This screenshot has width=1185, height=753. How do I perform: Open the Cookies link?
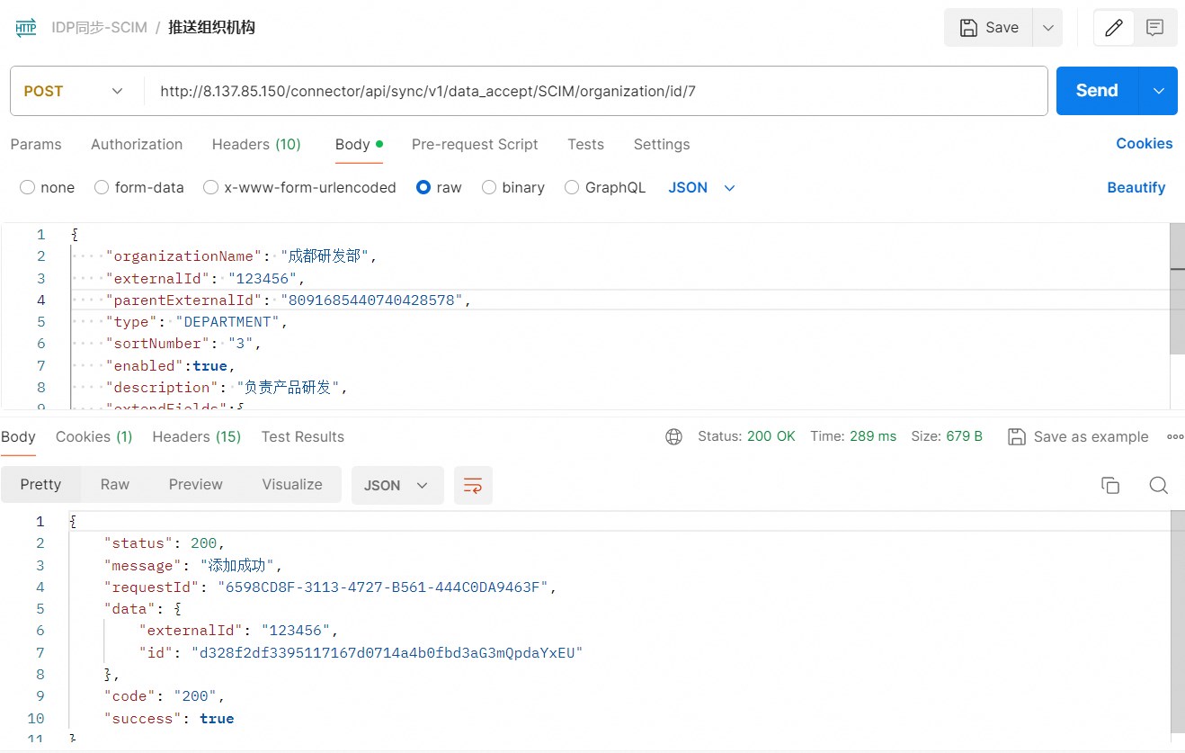click(1145, 144)
